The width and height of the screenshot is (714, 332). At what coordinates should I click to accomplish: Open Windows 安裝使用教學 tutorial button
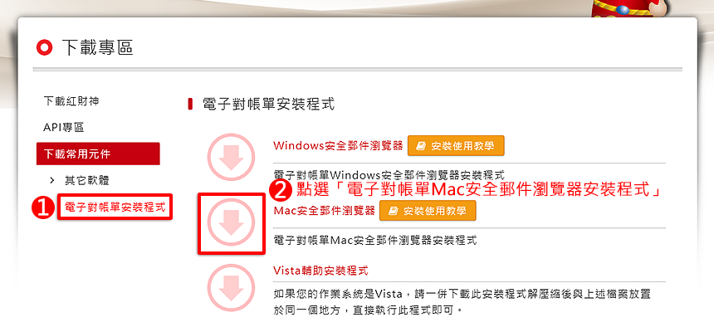[x=456, y=146]
